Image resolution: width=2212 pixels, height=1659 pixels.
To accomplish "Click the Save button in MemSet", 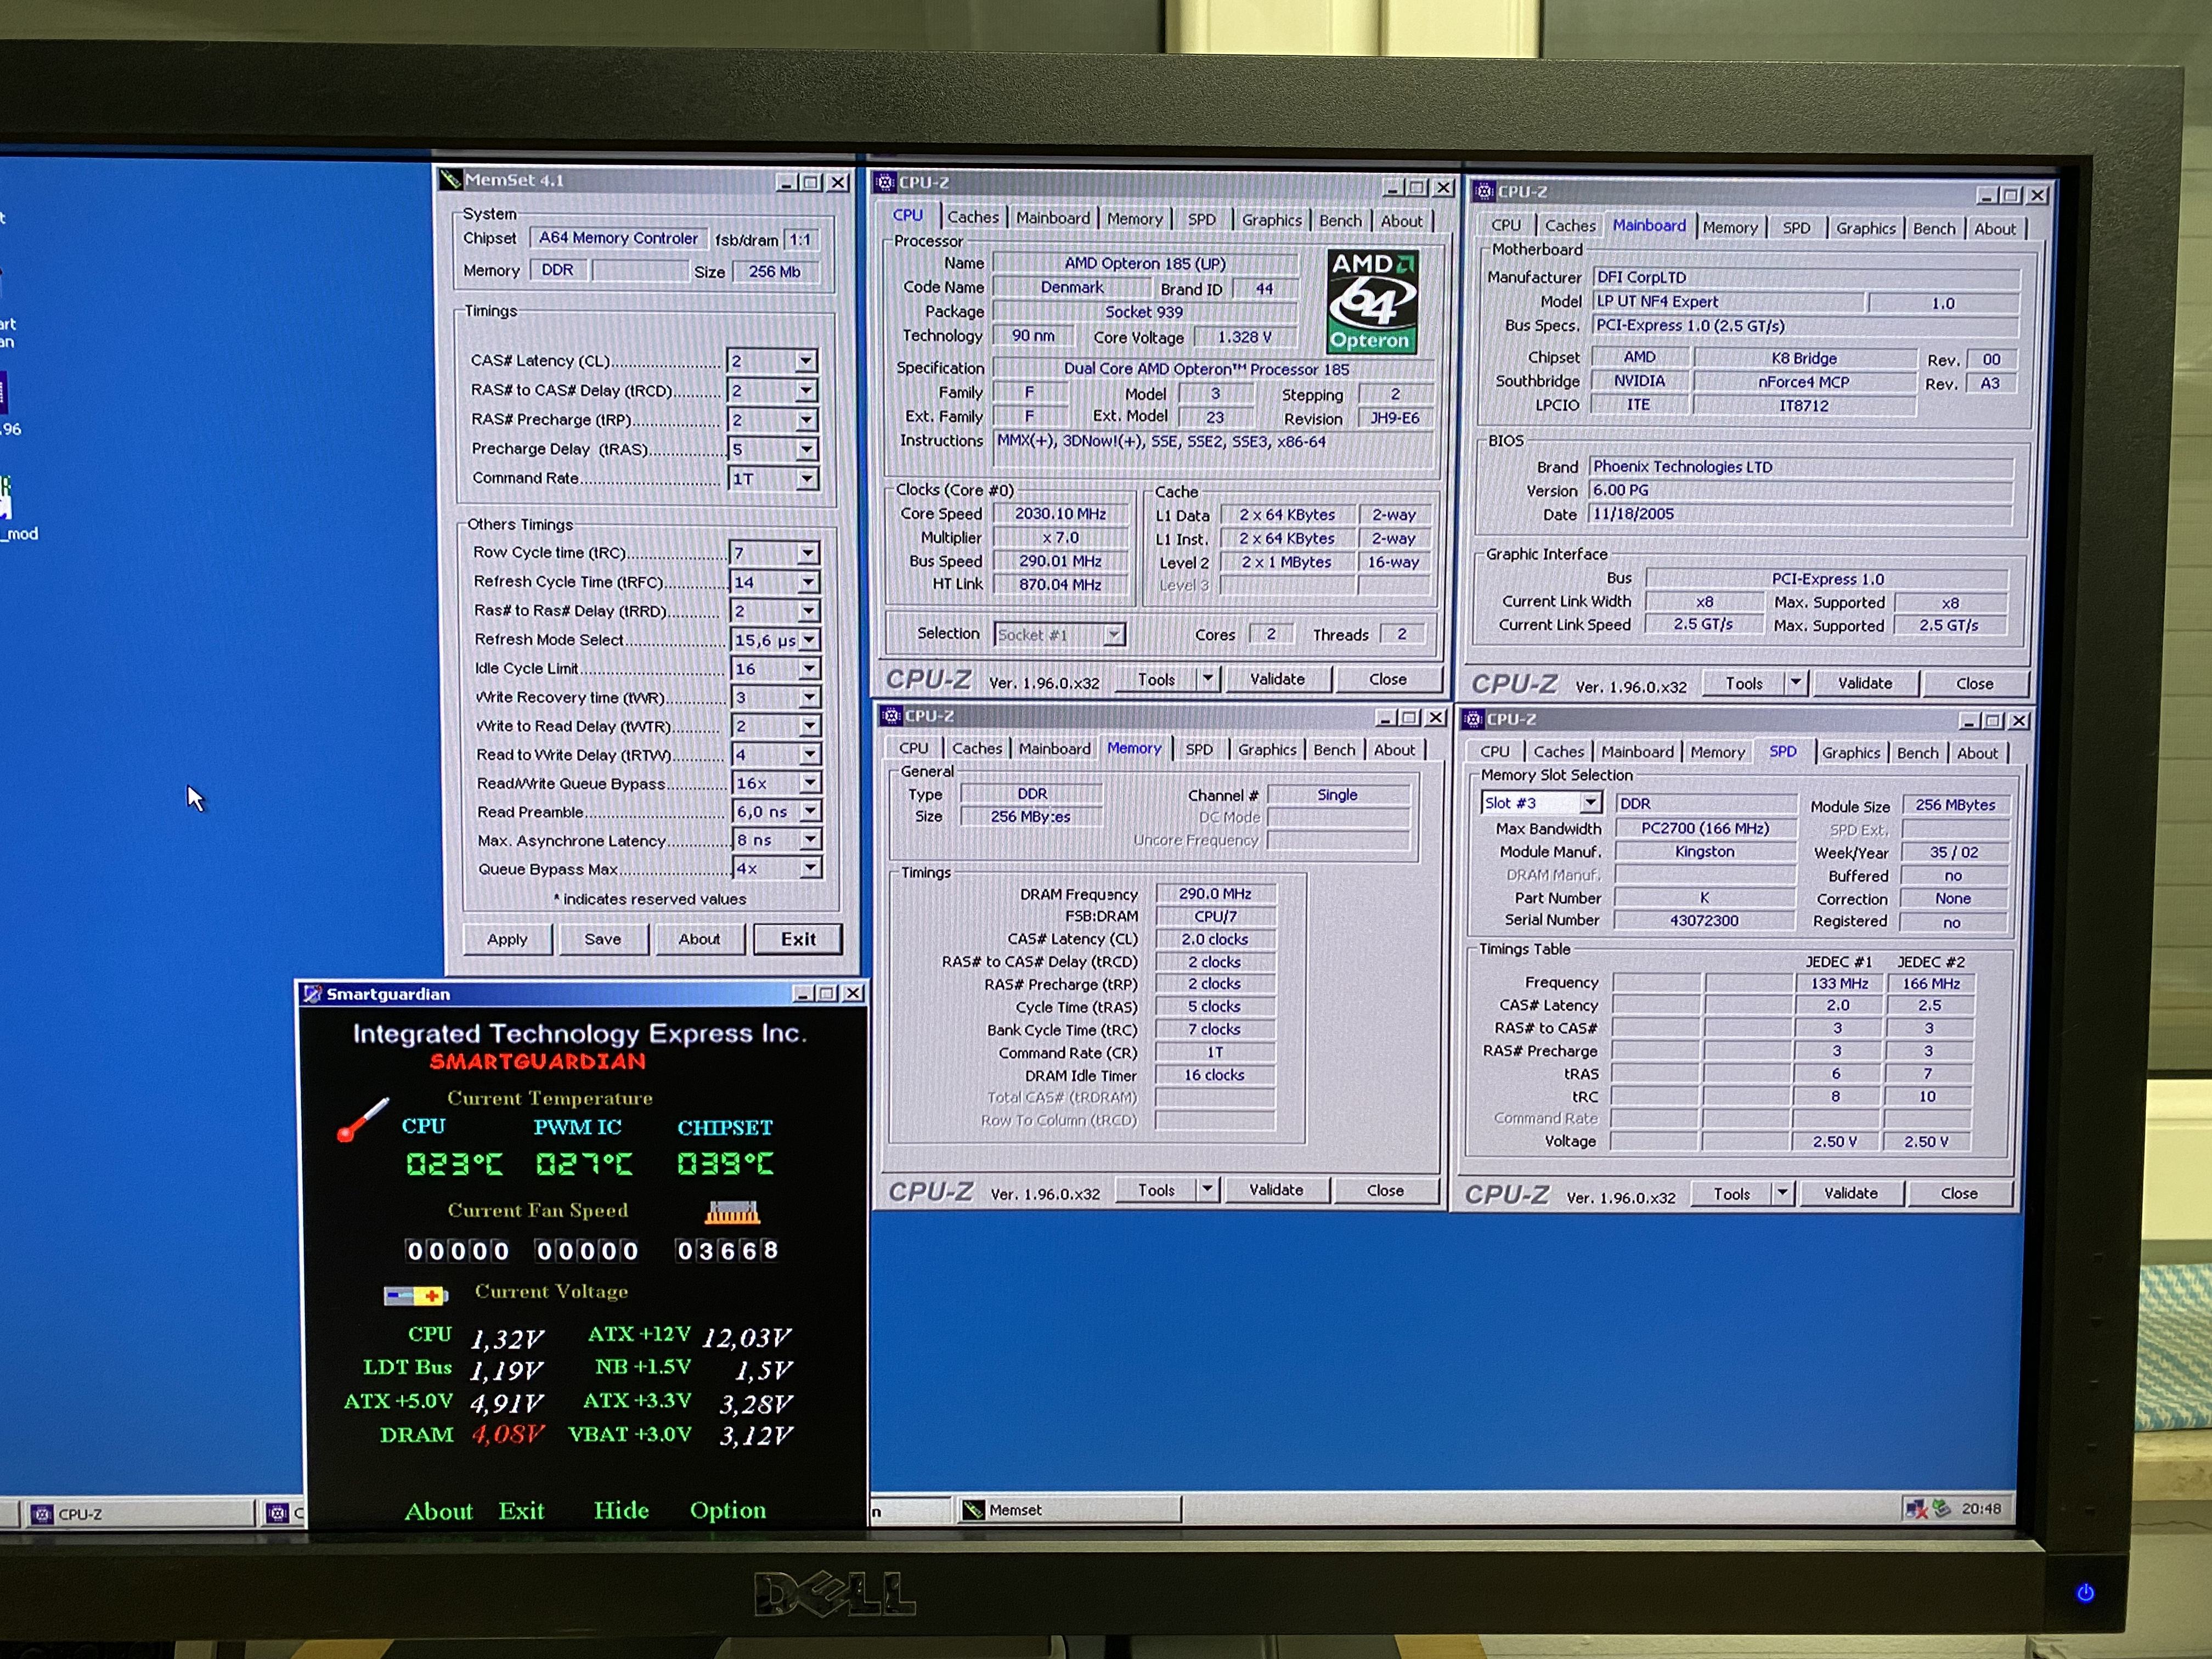I will pos(603,939).
